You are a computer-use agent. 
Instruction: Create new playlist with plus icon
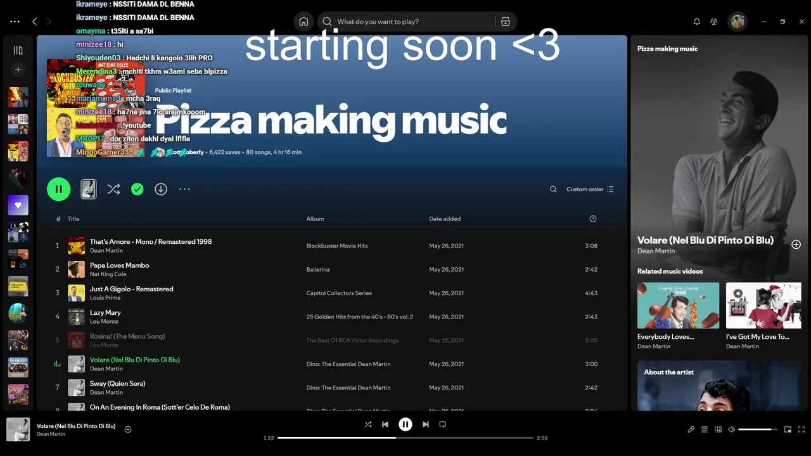[18, 70]
